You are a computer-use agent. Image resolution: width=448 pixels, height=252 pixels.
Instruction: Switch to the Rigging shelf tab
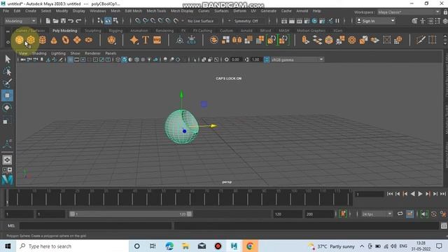point(115,31)
